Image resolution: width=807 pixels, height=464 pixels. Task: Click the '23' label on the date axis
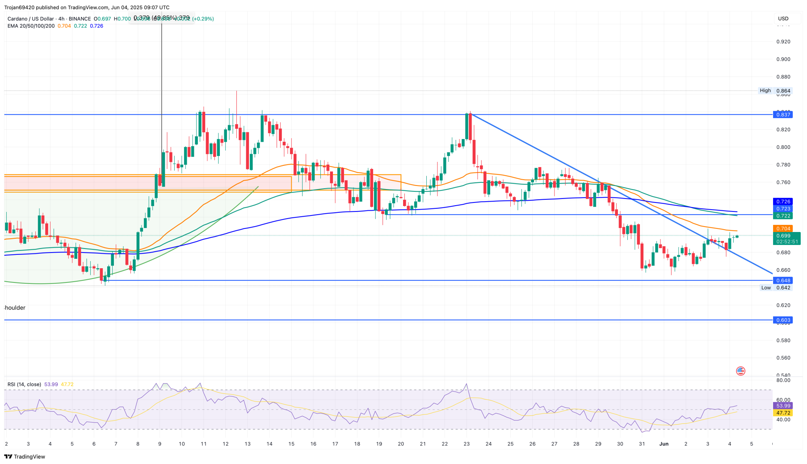[467, 444]
